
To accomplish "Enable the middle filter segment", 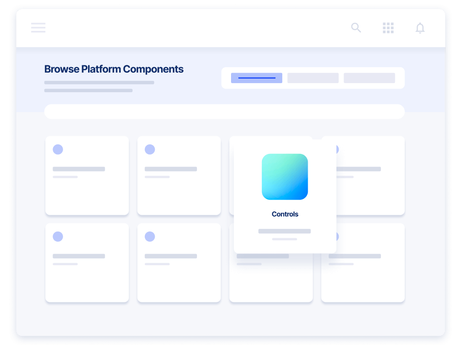I will (312, 78).
